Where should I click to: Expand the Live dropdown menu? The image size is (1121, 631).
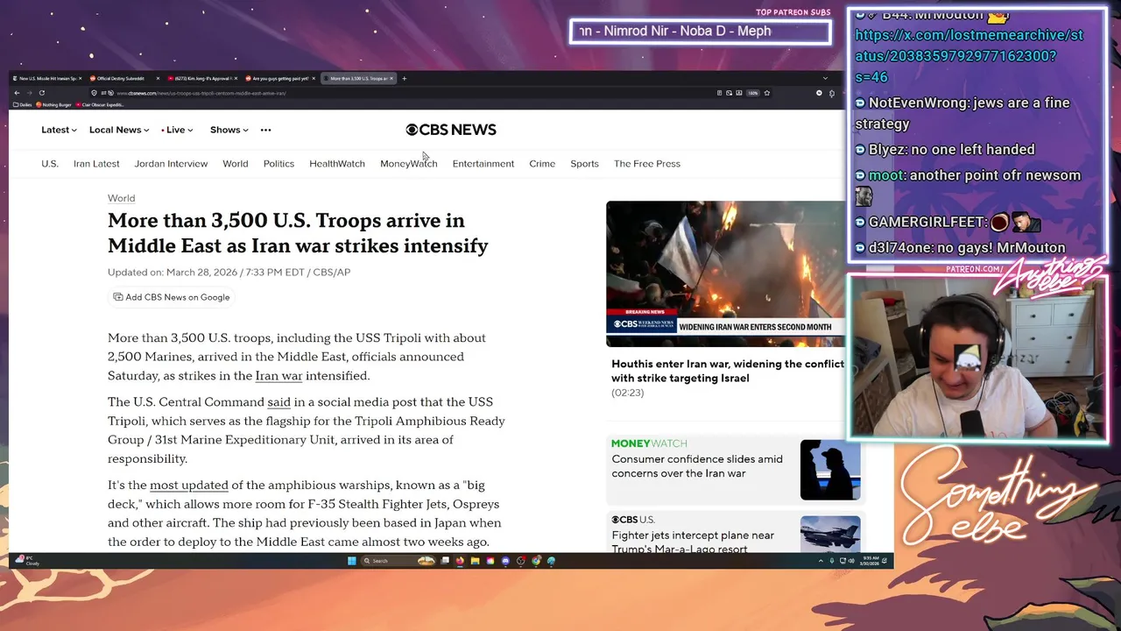(179, 130)
